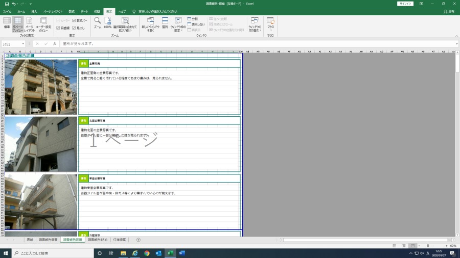Switch to 挿入 ribbon tab
The image size is (460, 258).
tap(34, 12)
